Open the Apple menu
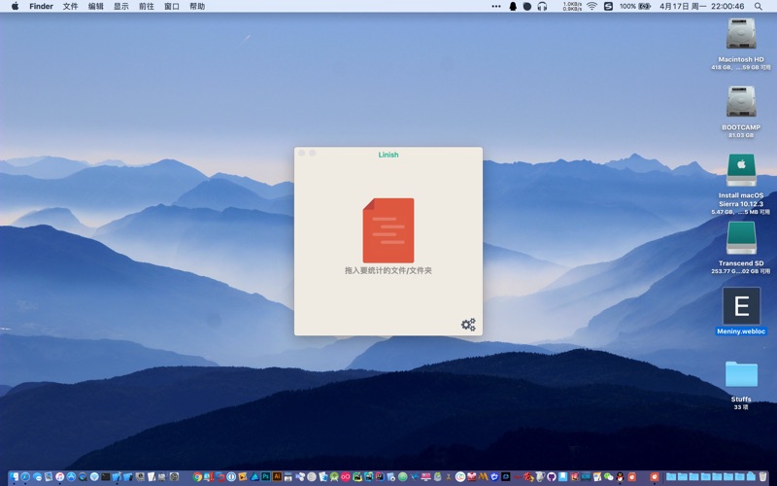The width and height of the screenshot is (777, 486). coord(15,6)
